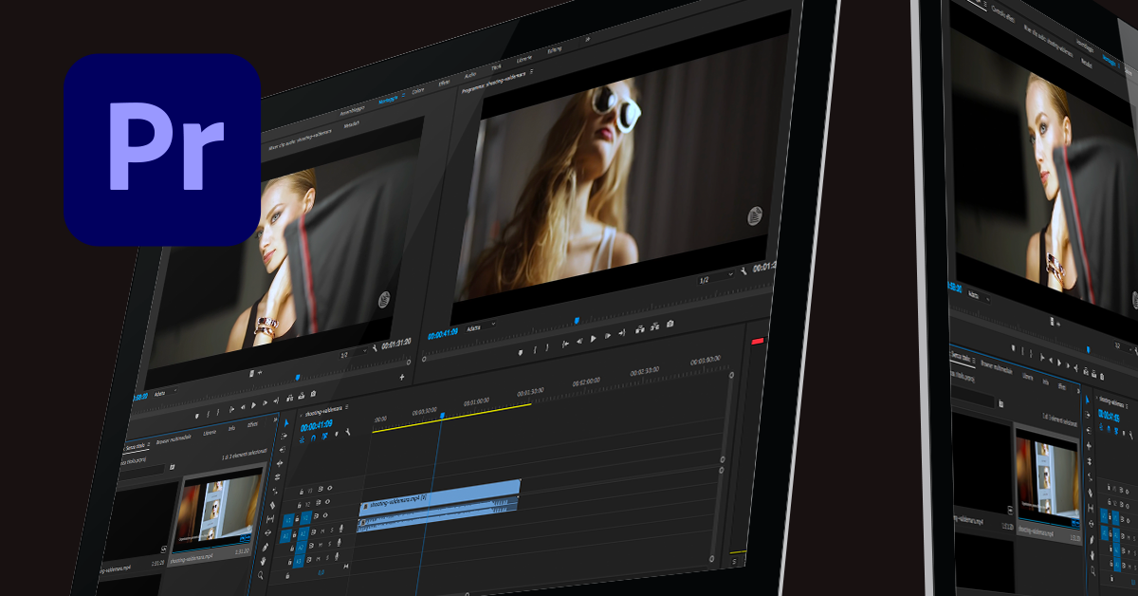
Task: Step back one frame in Program Monitor
Action: tap(579, 342)
